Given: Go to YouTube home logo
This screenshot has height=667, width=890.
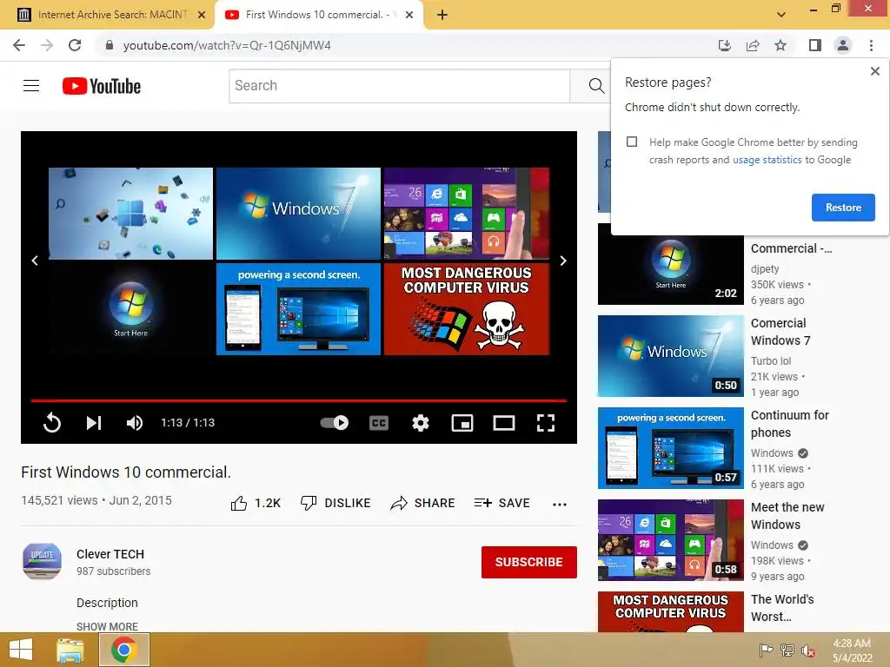Looking at the screenshot, I should click(x=102, y=86).
